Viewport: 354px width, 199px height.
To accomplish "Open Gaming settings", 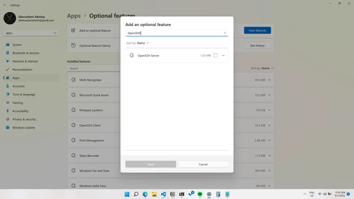I will coord(31,103).
